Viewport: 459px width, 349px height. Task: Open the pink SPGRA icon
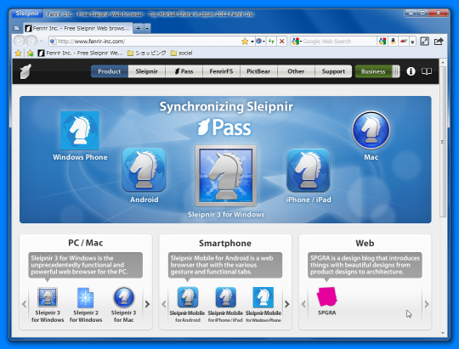(x=327, y=296)
